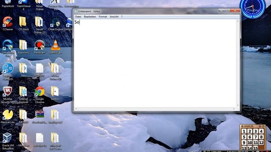Click the vertical scrollbar down arrow
Screen dimensions: 271x152
[x=238, y=105]
